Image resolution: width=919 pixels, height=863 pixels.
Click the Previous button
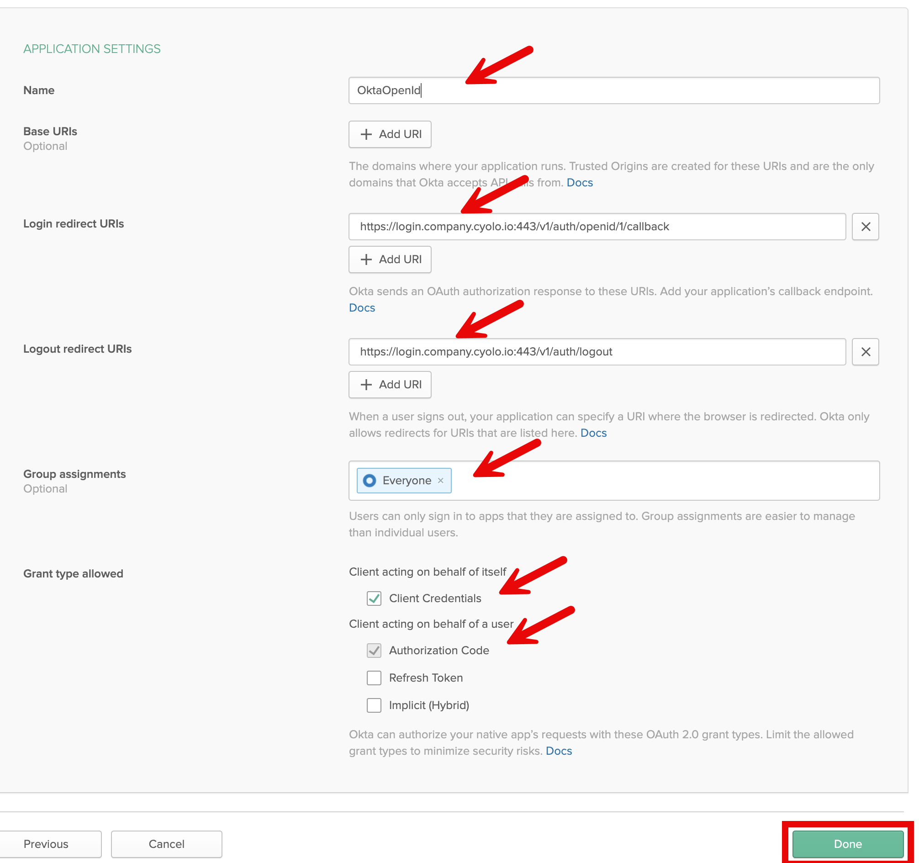pos(51,843)
